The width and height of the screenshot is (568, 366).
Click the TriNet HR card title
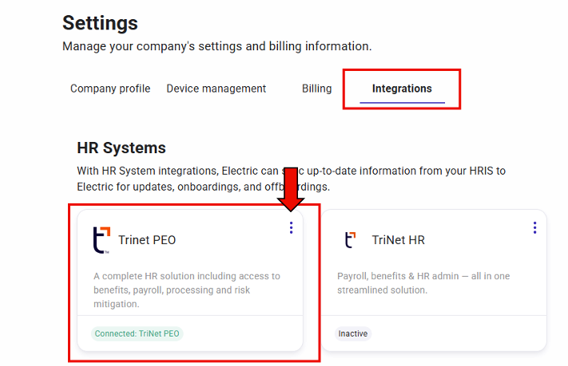click(x=398, y=240)
